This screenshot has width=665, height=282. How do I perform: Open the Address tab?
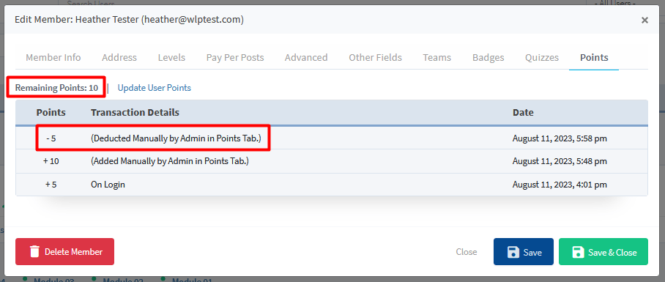click(x=119, y=58)
